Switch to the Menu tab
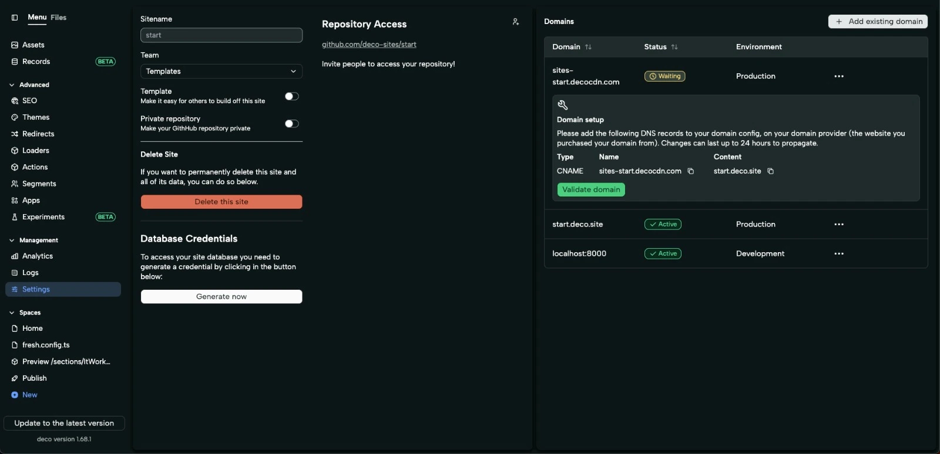The height and width of the screenshot is (454, 940). tap(37, 18)
